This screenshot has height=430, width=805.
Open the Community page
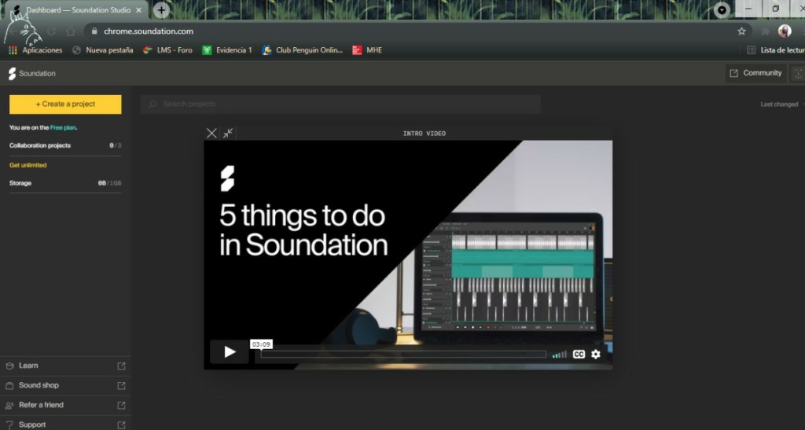755,73
